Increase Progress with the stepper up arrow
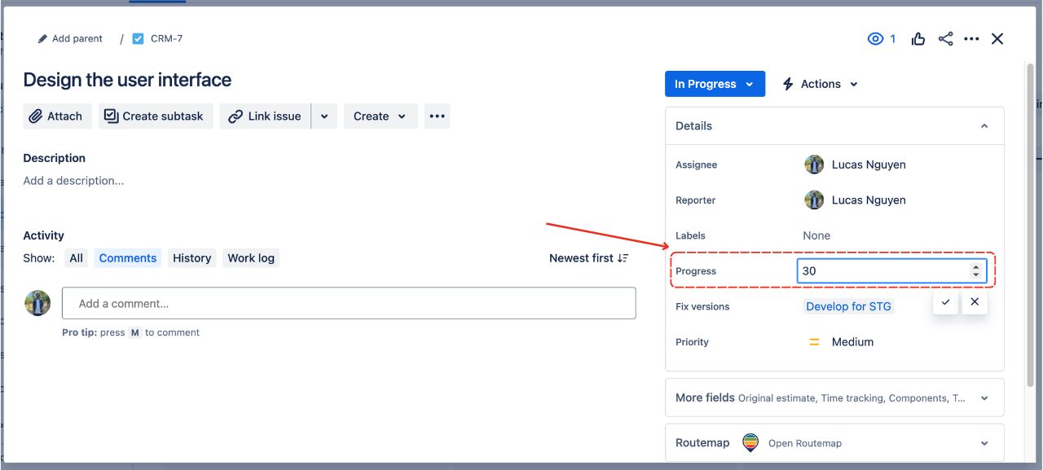Viewport: 1043px width, 470px height. coord(975,266)
